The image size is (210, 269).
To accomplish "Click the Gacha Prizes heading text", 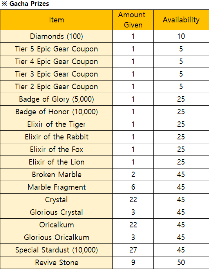I will [29, 4].
